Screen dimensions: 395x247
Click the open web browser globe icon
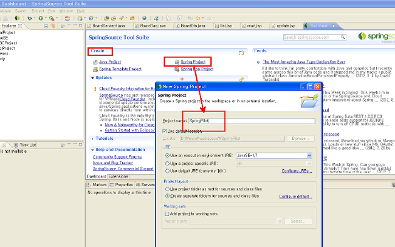[x=144, y=18]
